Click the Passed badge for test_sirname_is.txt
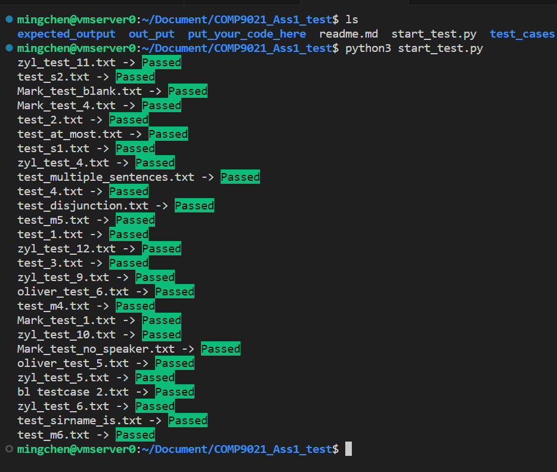The width and height of the screenshot is (557, 472). click(x=187, y=420)
